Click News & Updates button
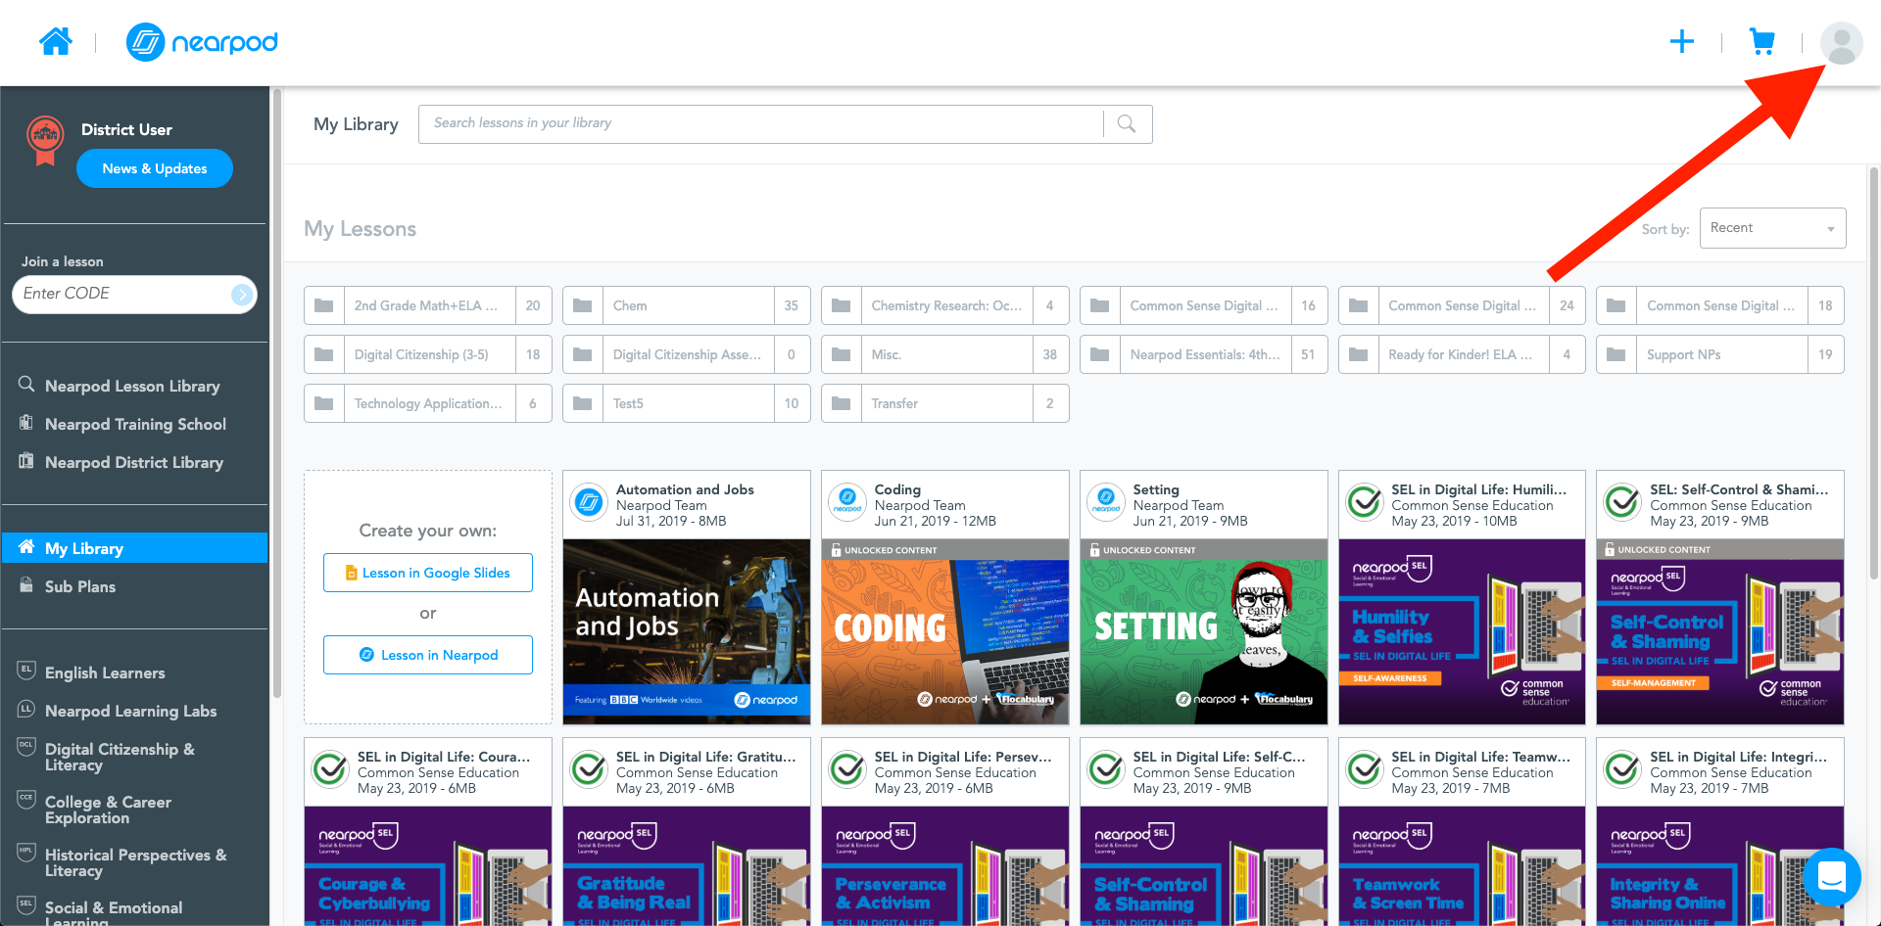Image resolution: width=1881 pixels, height=926 pixels. (x=155, y=168)
